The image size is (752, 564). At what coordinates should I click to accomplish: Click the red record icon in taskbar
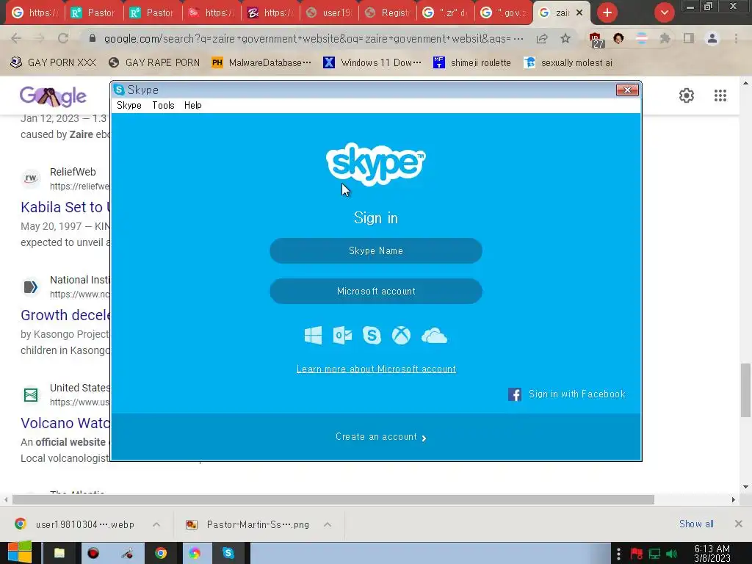93,554
